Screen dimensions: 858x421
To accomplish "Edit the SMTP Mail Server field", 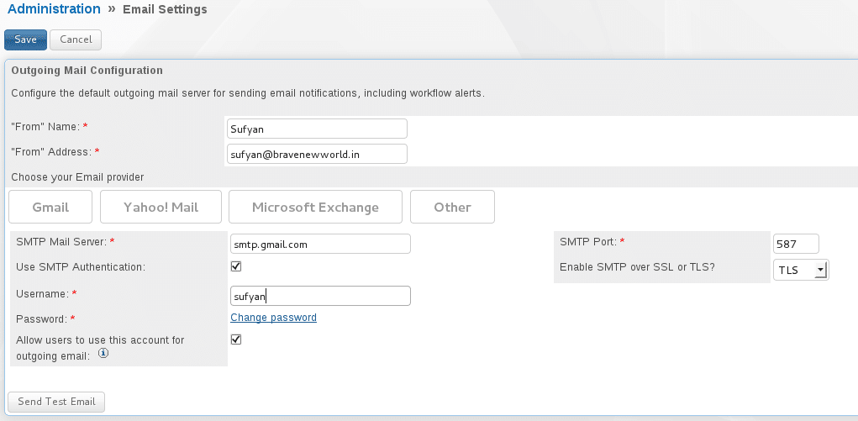I will coord(320,244).
